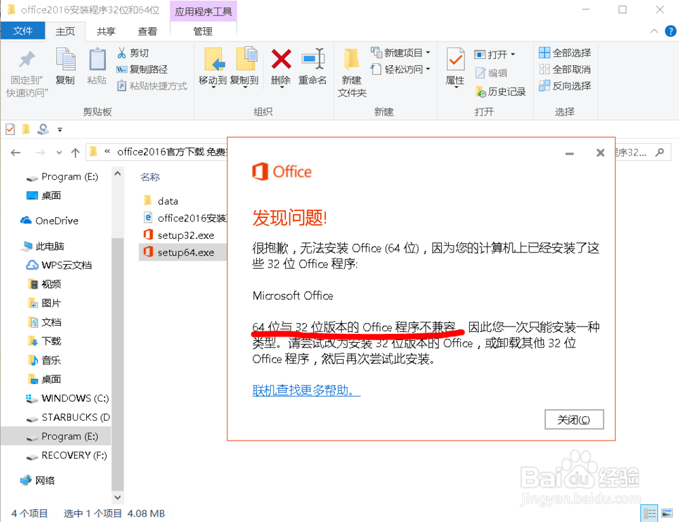Viewport: 679px width, 522px height.
Task: Select all items 全部选择
Action: 565,53
